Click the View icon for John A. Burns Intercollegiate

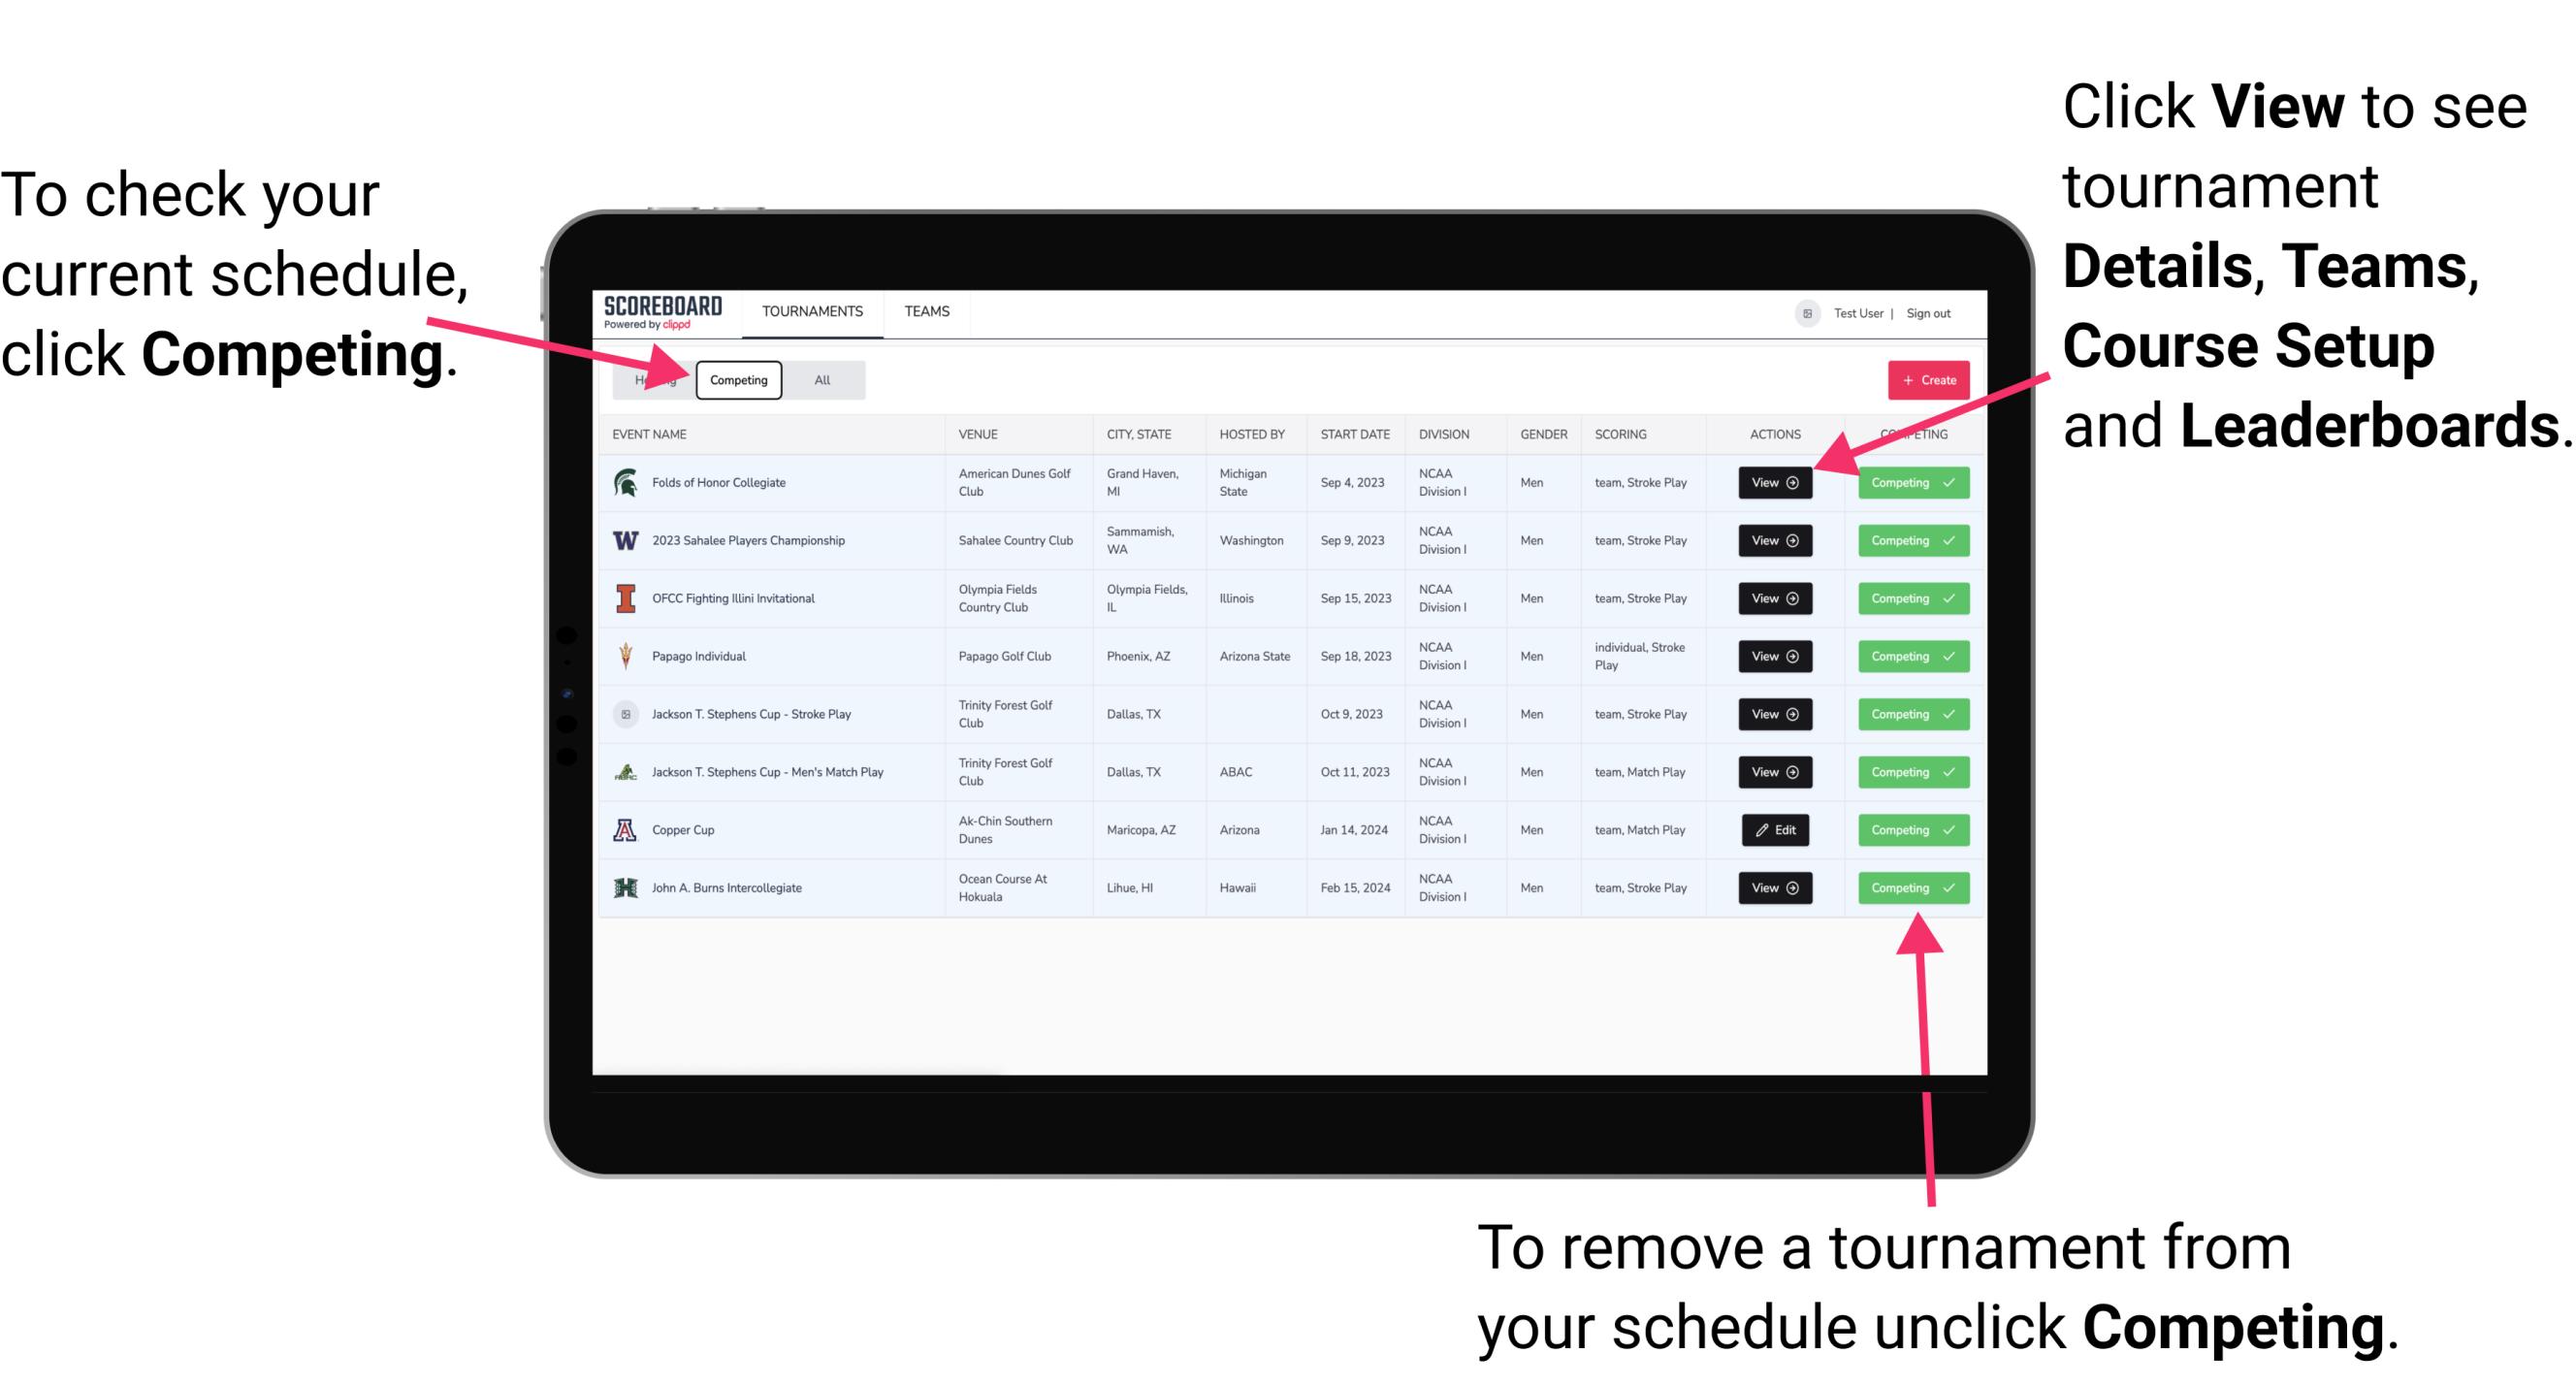[1773, 887]
